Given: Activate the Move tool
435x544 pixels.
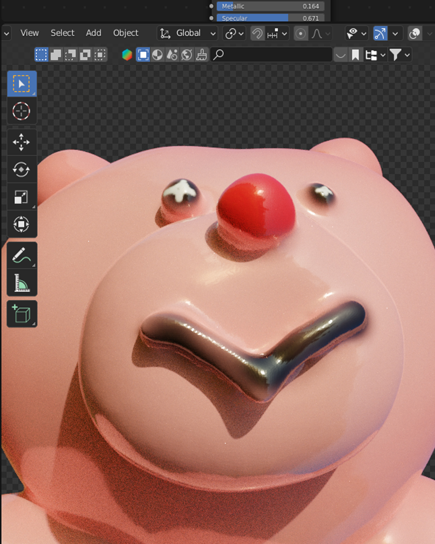Looking at the screenshot, I should 21,142.
